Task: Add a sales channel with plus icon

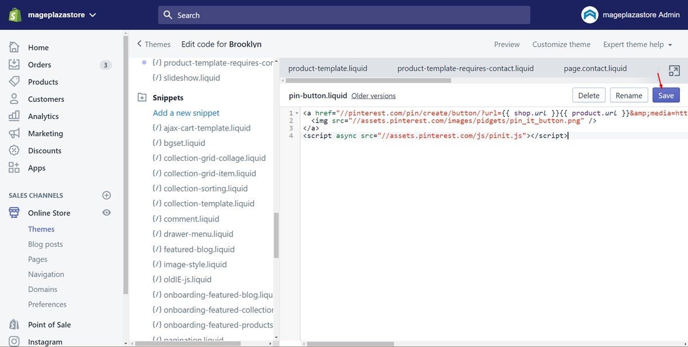Action: pos(106,195)
